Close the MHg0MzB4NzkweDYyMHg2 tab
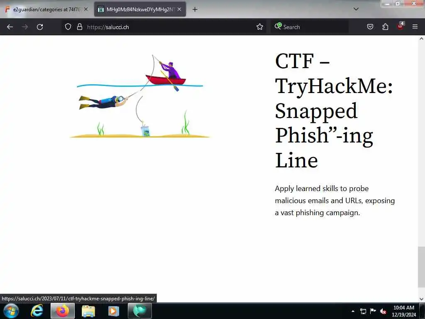The height and width of the screenshot is (319, 425). click(179, 9)
